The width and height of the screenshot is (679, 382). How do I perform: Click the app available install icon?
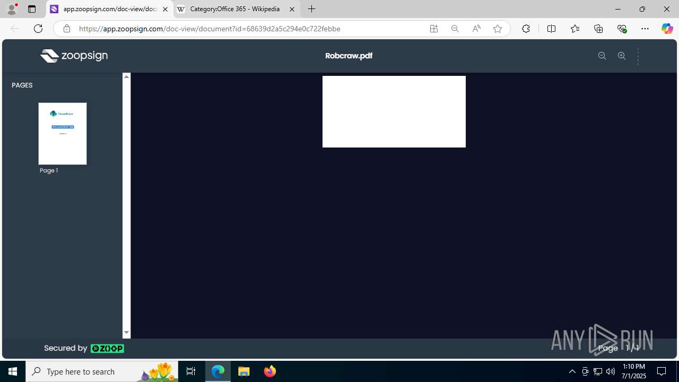434,29
